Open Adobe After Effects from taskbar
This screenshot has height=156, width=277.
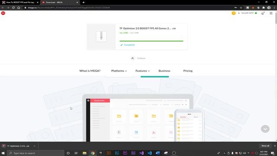coord(133,153)
